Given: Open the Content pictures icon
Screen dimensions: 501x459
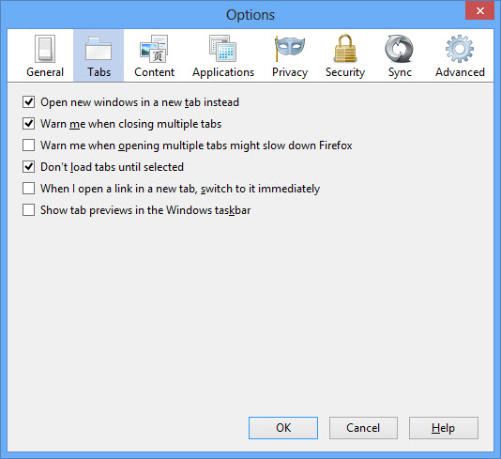Looking at the screenshot, I should pos(154,49).
